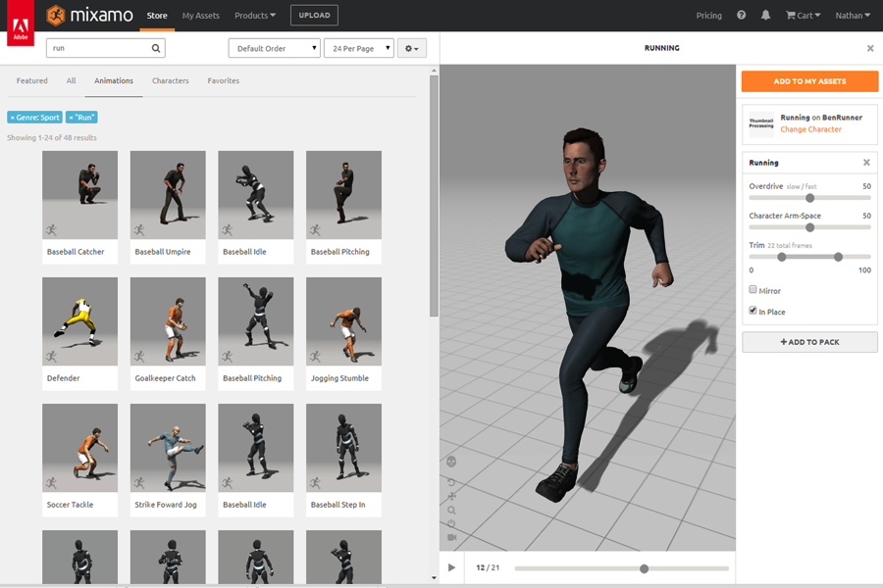This screenshot has height=588, width=883.
Task: Go to My Assets in top navigation
Action: point(201,16)
